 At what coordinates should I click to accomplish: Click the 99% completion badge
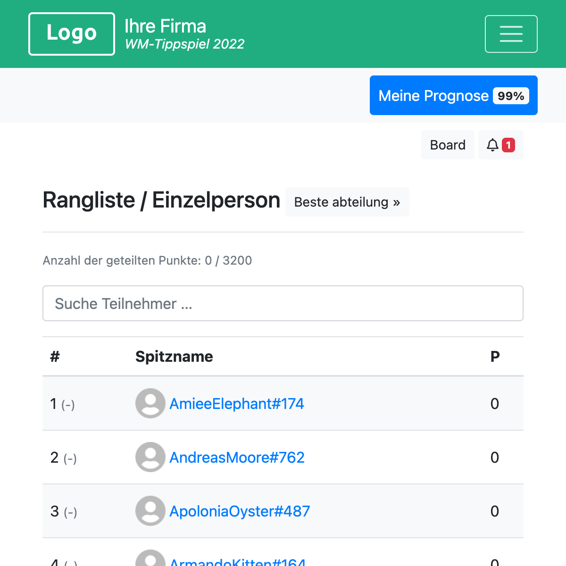coord(511,96)
